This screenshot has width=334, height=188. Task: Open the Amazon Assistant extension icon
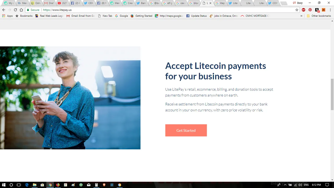(x=317, y=10)
